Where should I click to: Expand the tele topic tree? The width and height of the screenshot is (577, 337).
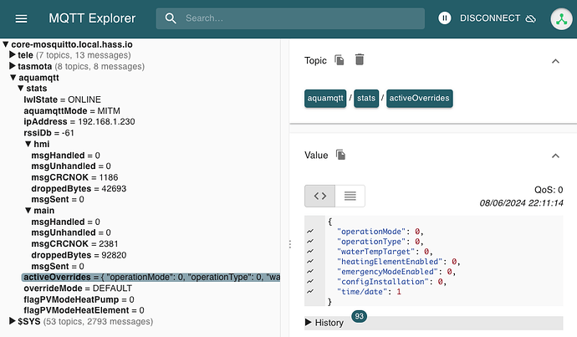13,55
